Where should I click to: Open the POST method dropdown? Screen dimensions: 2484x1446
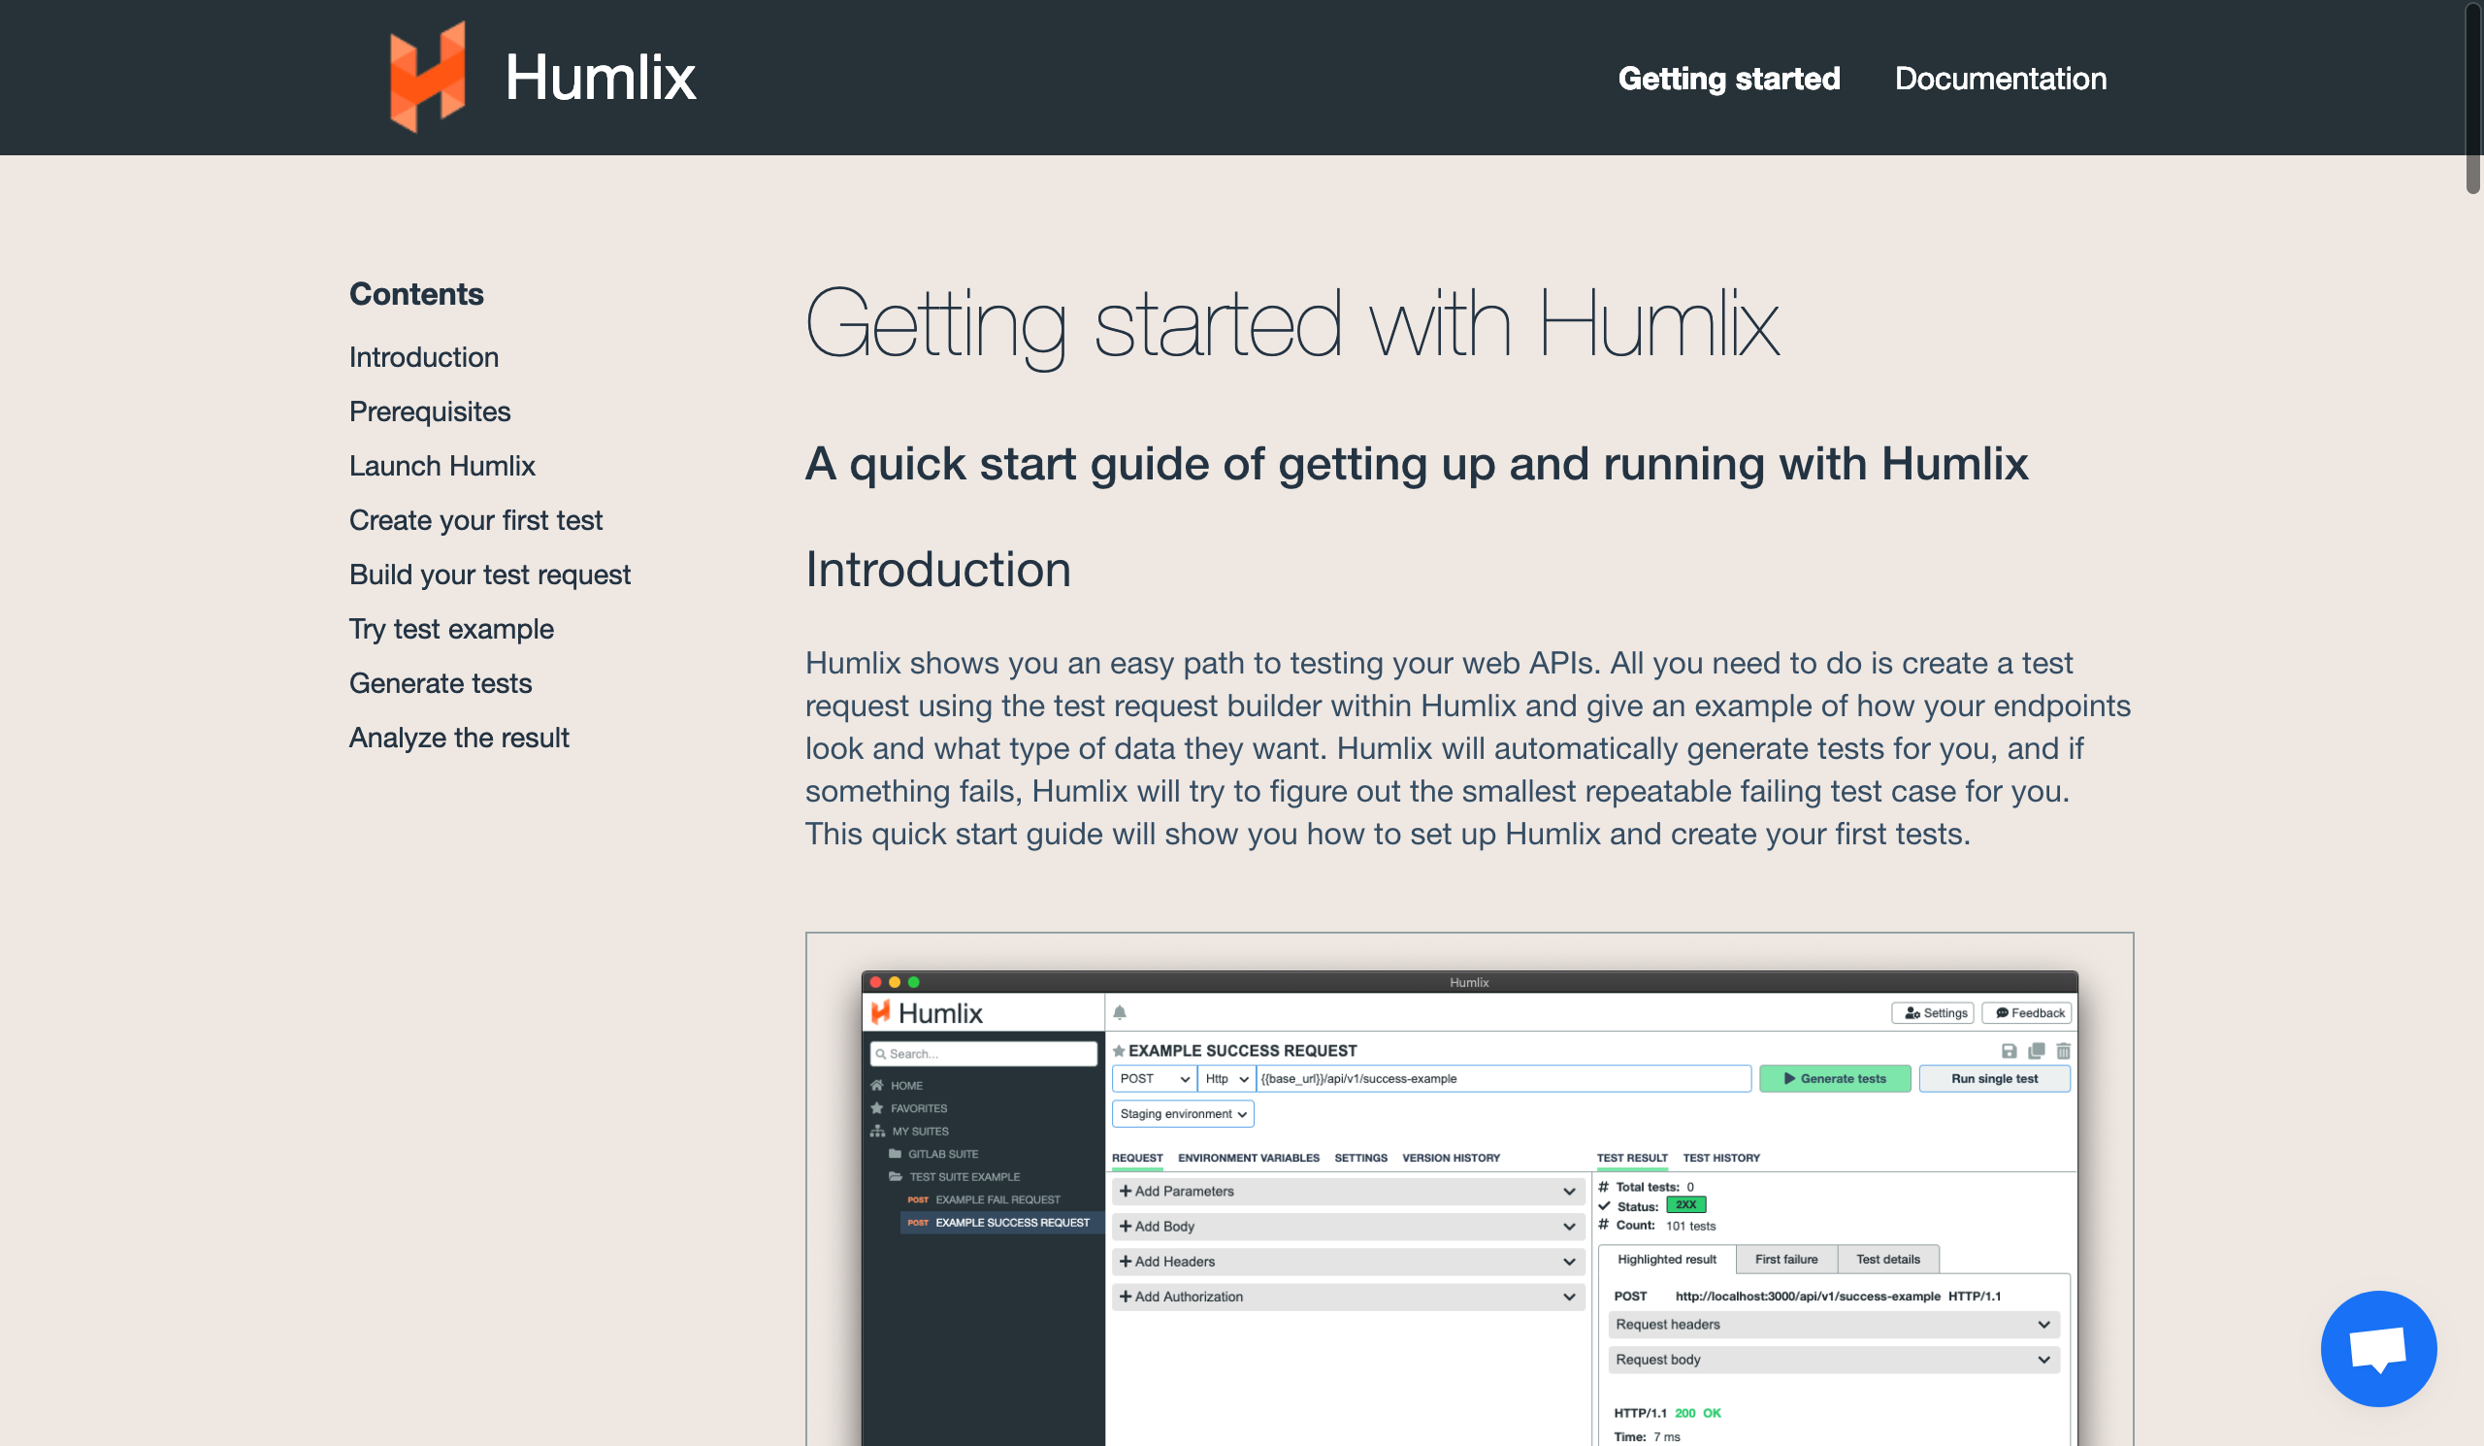(1154, 1079)
